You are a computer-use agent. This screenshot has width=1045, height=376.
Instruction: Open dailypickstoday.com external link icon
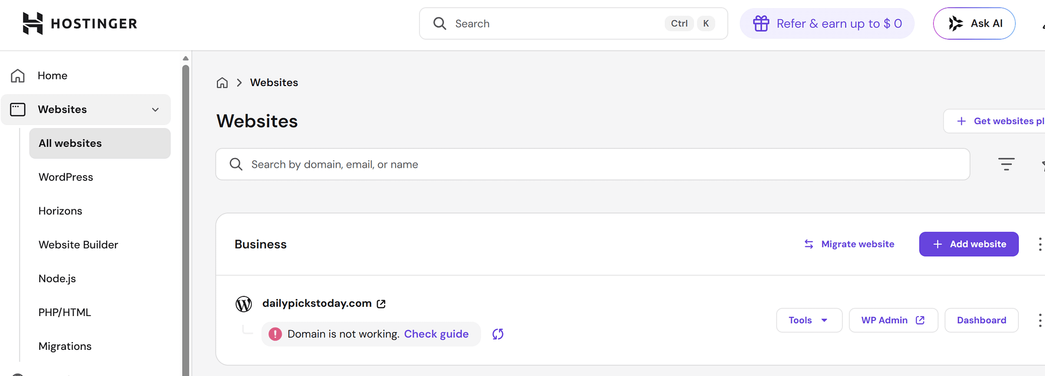(381, 304)
